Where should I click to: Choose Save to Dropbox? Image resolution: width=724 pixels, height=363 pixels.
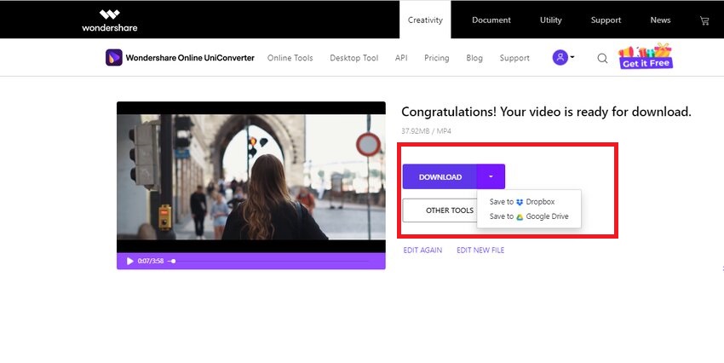coord(522,202)
